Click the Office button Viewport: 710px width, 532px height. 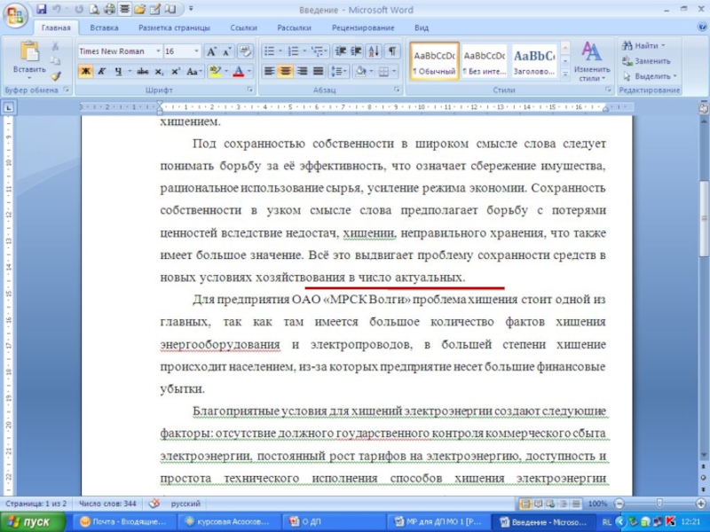(x=15, y=15)
